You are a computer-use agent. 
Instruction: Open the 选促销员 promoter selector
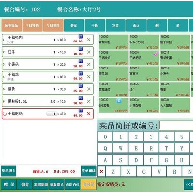pos(72,184)
